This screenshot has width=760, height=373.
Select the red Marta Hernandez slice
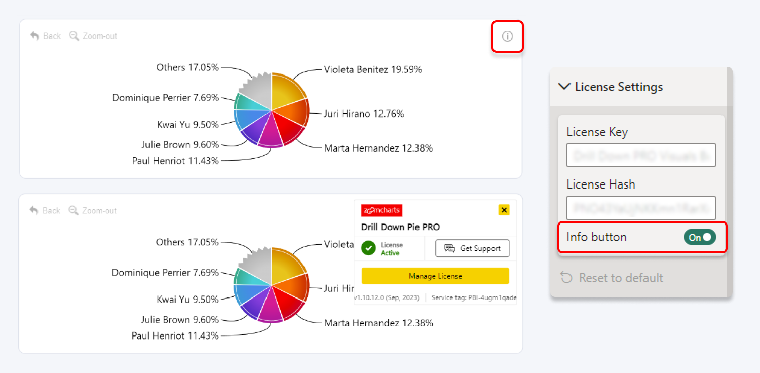tap(286, 127)
